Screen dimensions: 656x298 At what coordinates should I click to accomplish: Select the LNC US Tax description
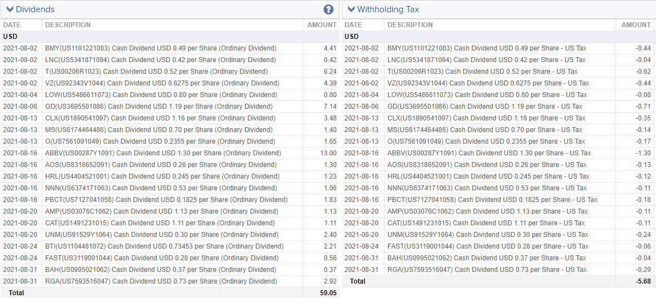coord(487,60)
